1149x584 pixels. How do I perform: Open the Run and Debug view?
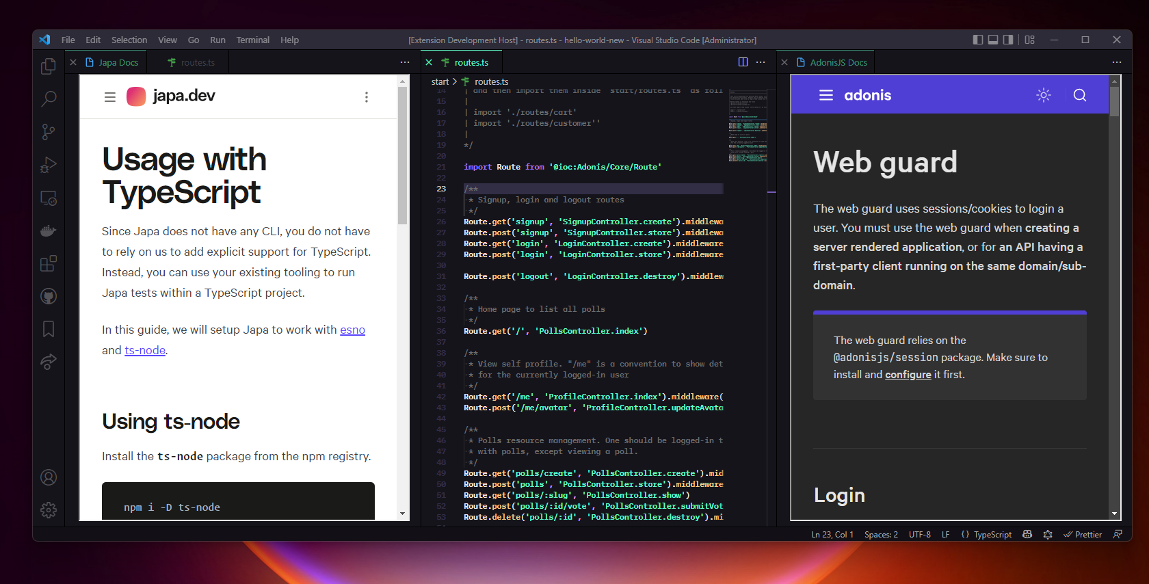49,165
